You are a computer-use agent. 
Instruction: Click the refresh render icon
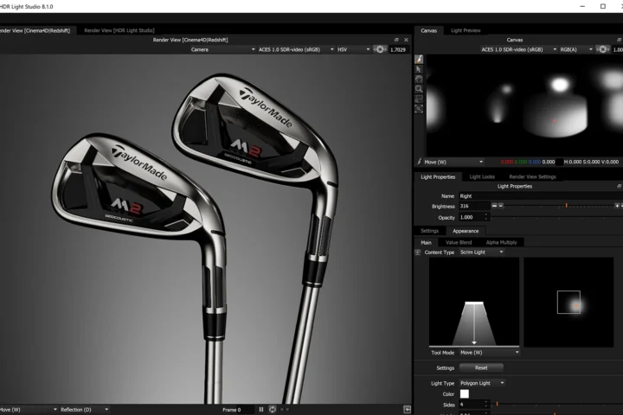tap(273, 410)
